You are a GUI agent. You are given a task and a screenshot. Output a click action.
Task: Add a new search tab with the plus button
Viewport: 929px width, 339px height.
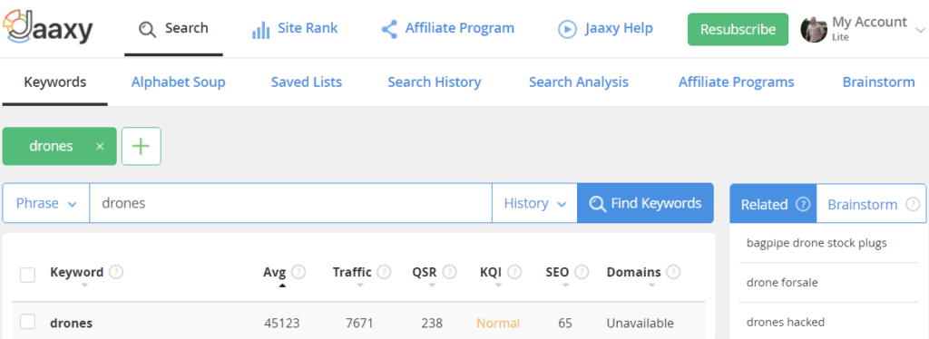pyautogui.click(x=141, y=146)
